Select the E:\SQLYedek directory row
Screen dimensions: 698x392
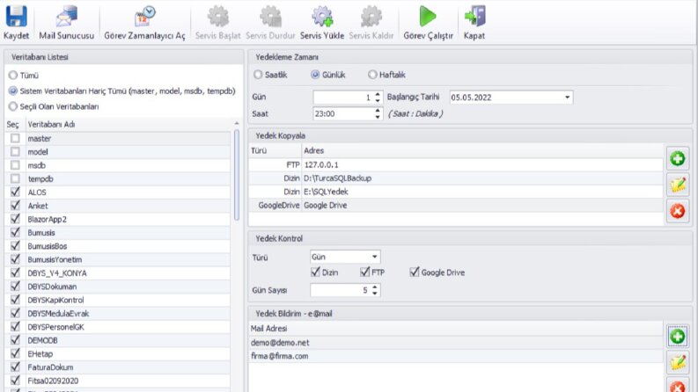click(456, 192)
